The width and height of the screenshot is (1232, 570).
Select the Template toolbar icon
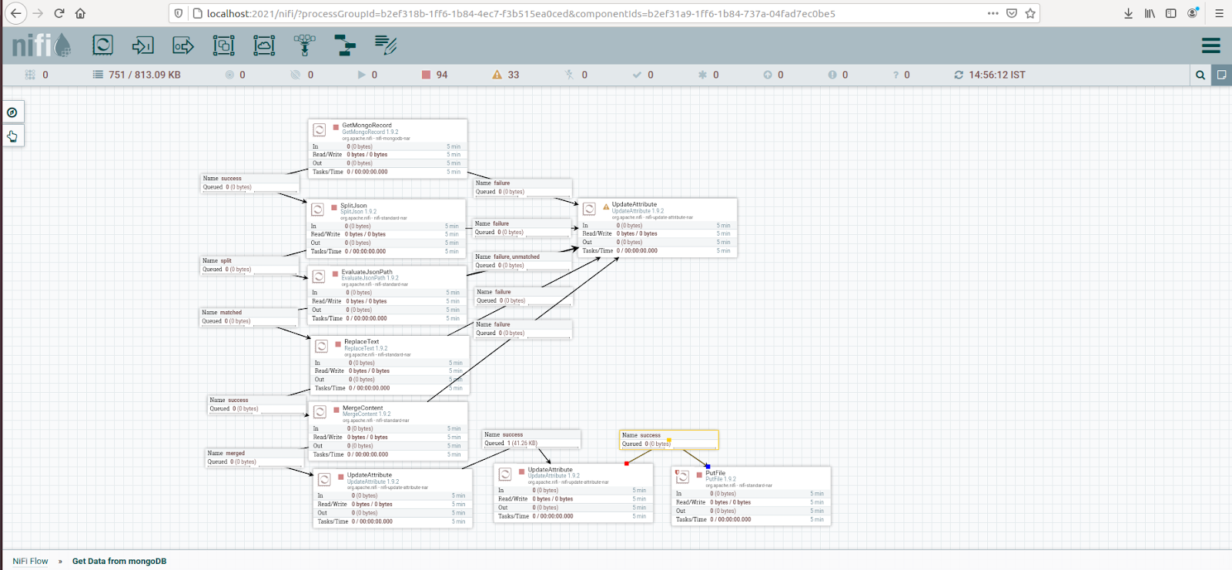pyautogui.click(x=345, y=45)
